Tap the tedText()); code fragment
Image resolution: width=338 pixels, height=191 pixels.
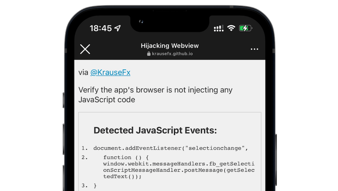coord(122,177)
